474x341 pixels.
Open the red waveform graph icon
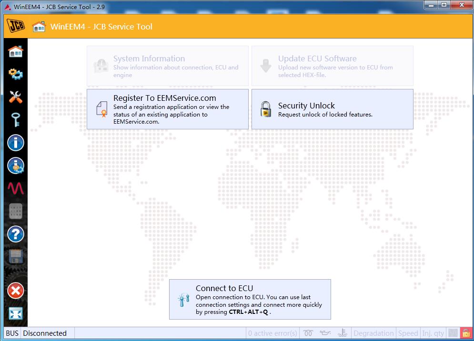click(16, 188)
